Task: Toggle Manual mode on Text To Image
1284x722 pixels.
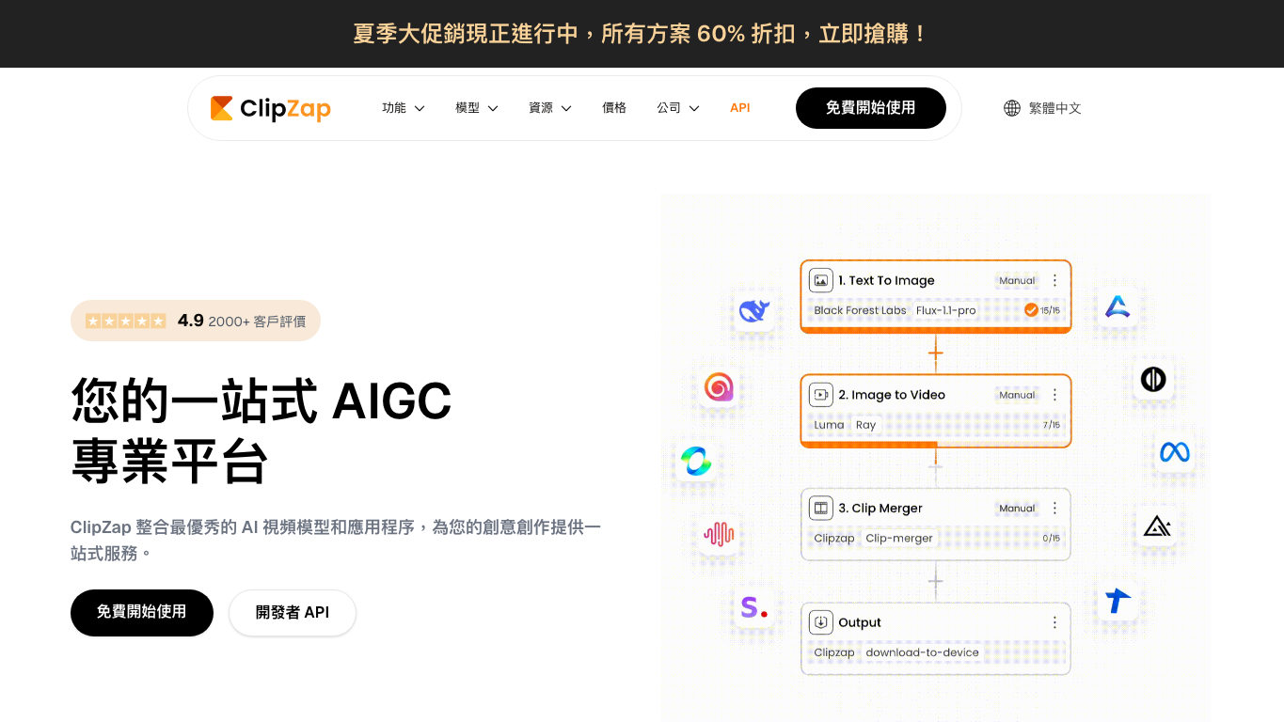Action: point(1017,280)
